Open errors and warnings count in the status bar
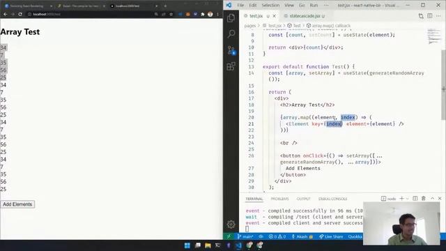This screenshot has width=446, height=251. pyautogui.click(x=277, y=236)
